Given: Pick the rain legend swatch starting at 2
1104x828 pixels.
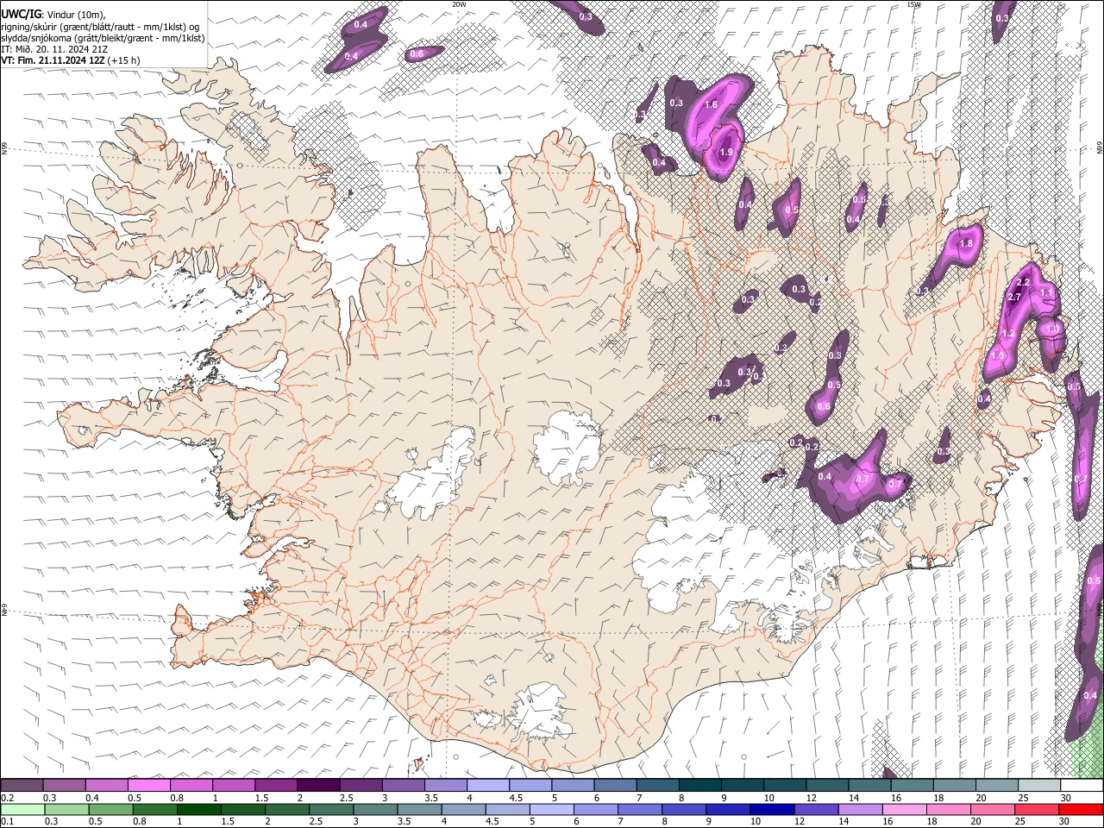Looking at the screenshot, I should pos(287,809).
